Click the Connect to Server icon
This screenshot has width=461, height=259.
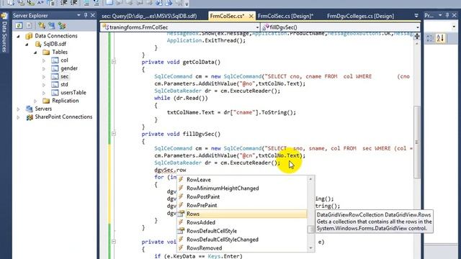point(52,26)
